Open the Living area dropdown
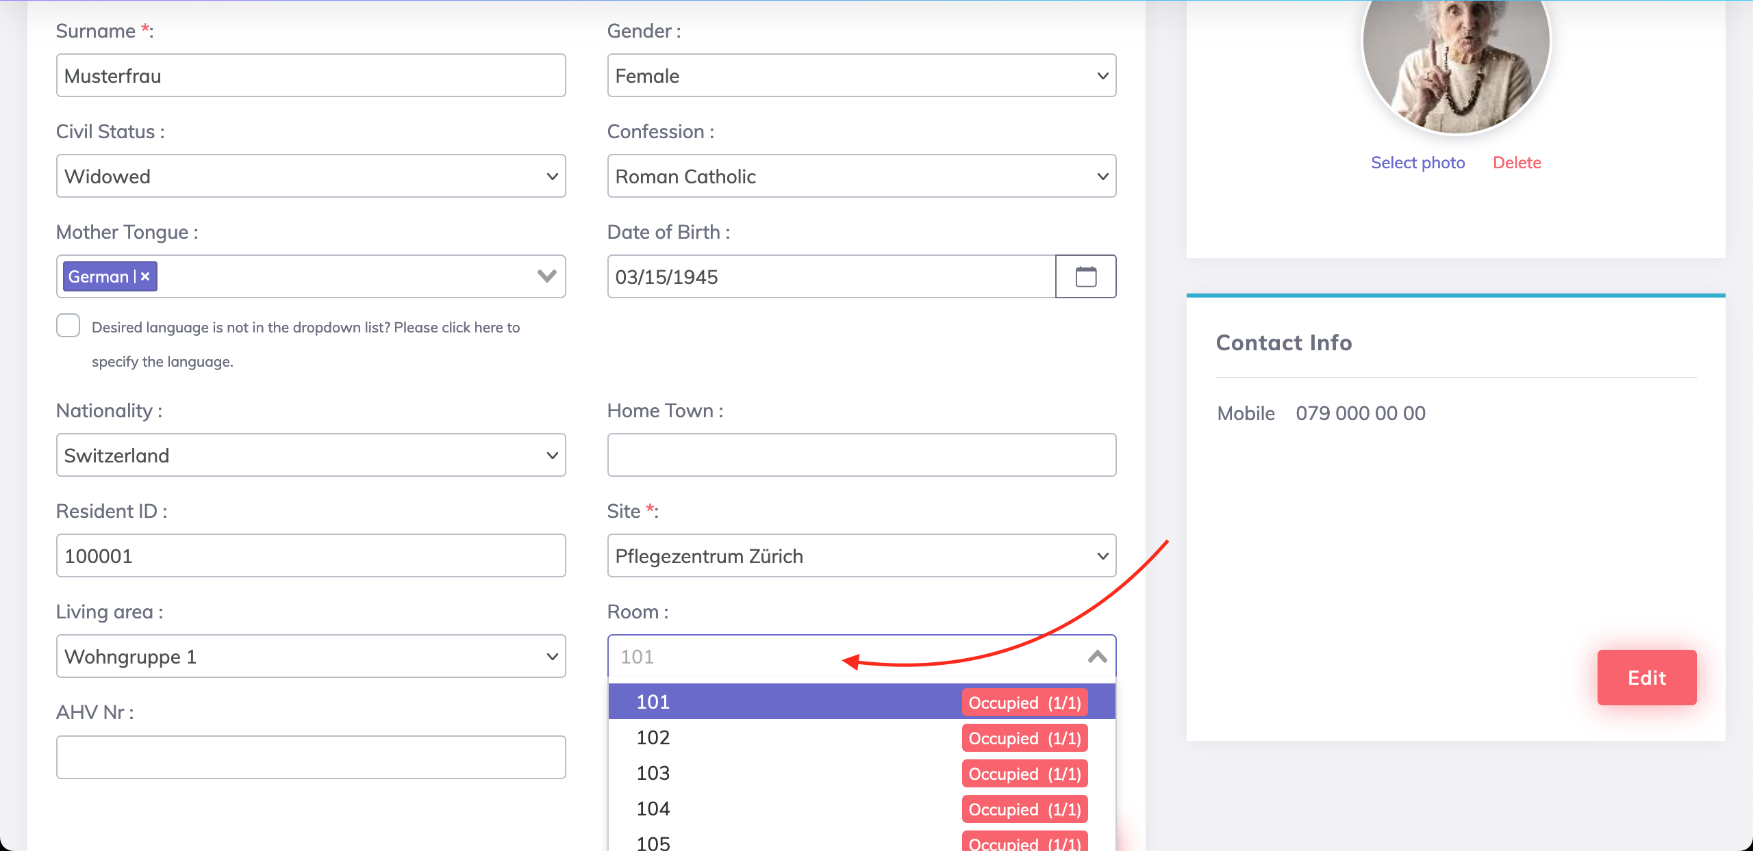1753x851 pixels. click(311, 657)
